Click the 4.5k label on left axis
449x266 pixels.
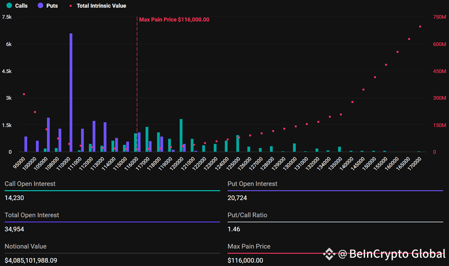point(7,71)
